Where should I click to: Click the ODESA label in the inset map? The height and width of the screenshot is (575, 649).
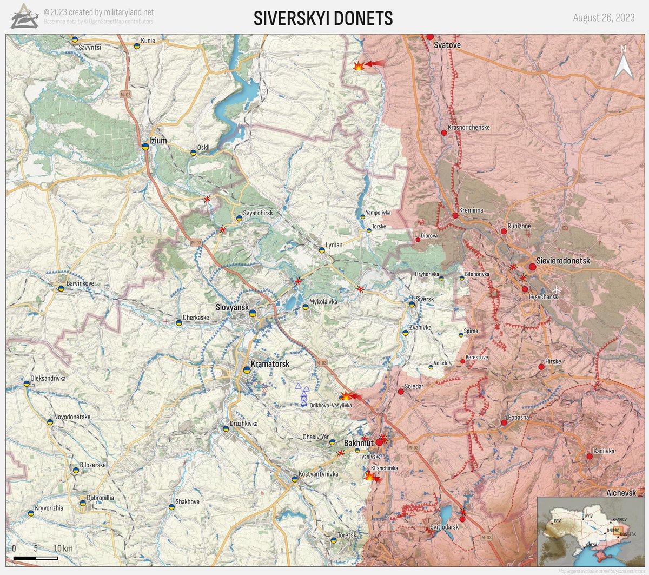coord(592,545)
